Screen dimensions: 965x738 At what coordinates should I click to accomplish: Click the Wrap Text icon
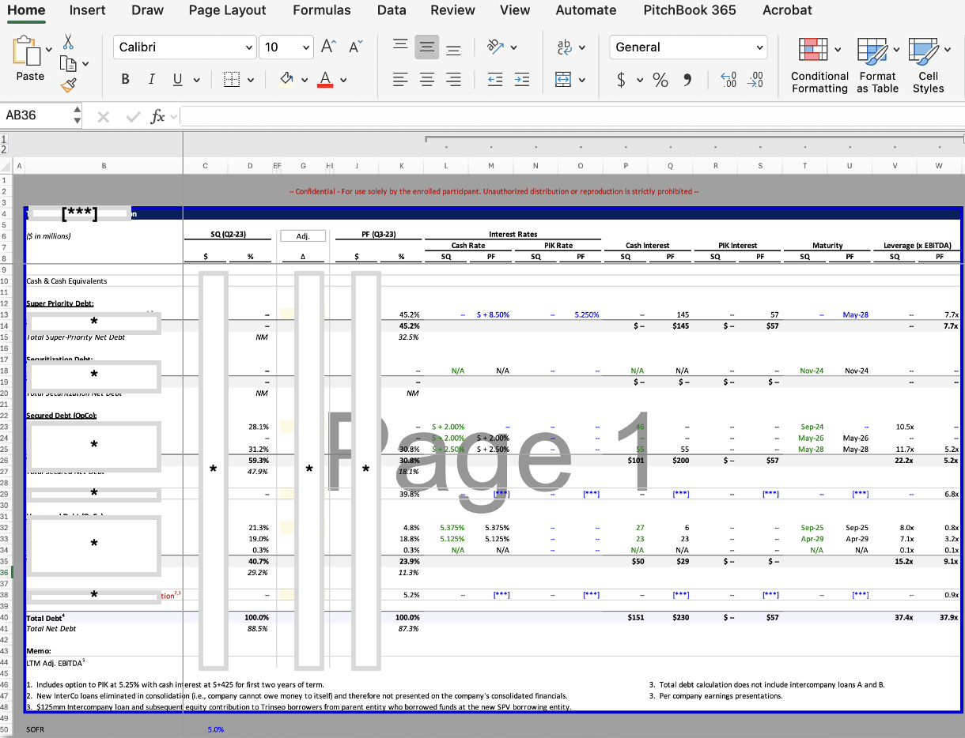[565, 47]
